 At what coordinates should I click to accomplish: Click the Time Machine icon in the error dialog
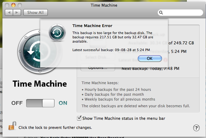pyautogui.click(x=57, y=33)
